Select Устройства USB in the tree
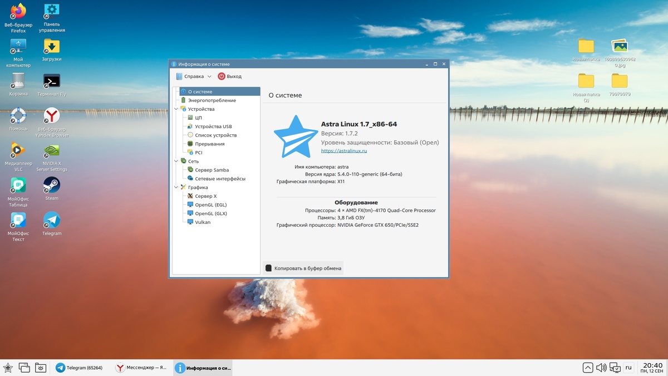 pos(210,126)
